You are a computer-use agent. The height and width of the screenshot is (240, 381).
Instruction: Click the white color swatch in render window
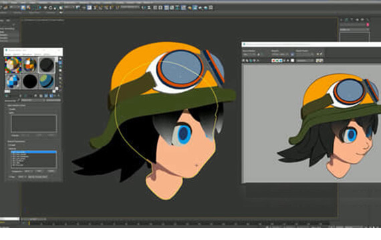click(x=293, y=61)
